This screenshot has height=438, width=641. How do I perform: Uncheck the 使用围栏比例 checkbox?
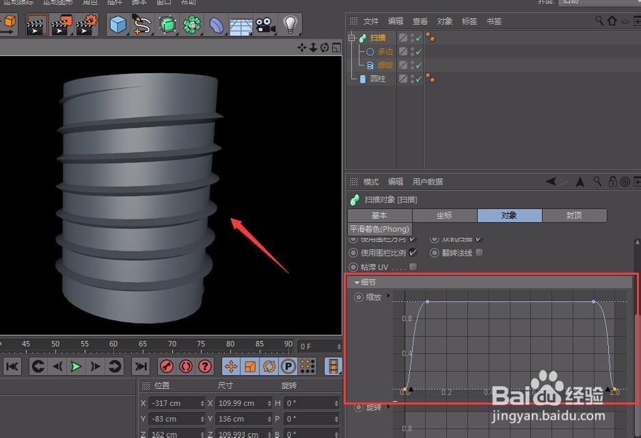(x=413, y=253)
